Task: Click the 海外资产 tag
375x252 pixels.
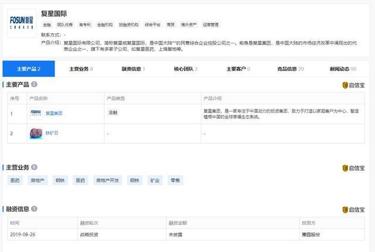Action: pyautogui.click(x=189, y=25)
